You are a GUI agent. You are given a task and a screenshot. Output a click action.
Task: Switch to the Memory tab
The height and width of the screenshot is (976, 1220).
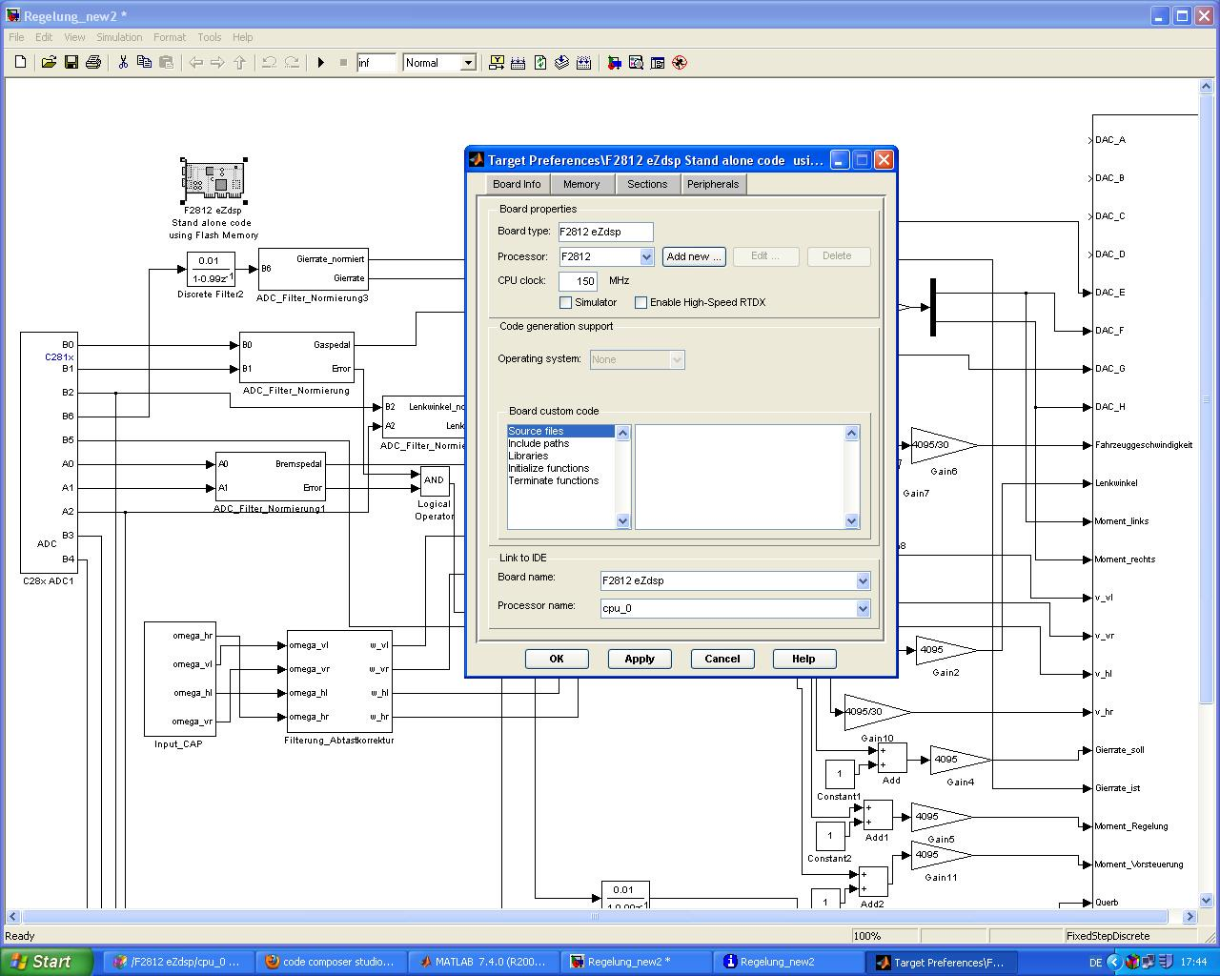coord(580,185)
